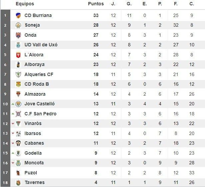
Task: Click the red down arrow beside Ibarsos
Action: click(13, 134)
